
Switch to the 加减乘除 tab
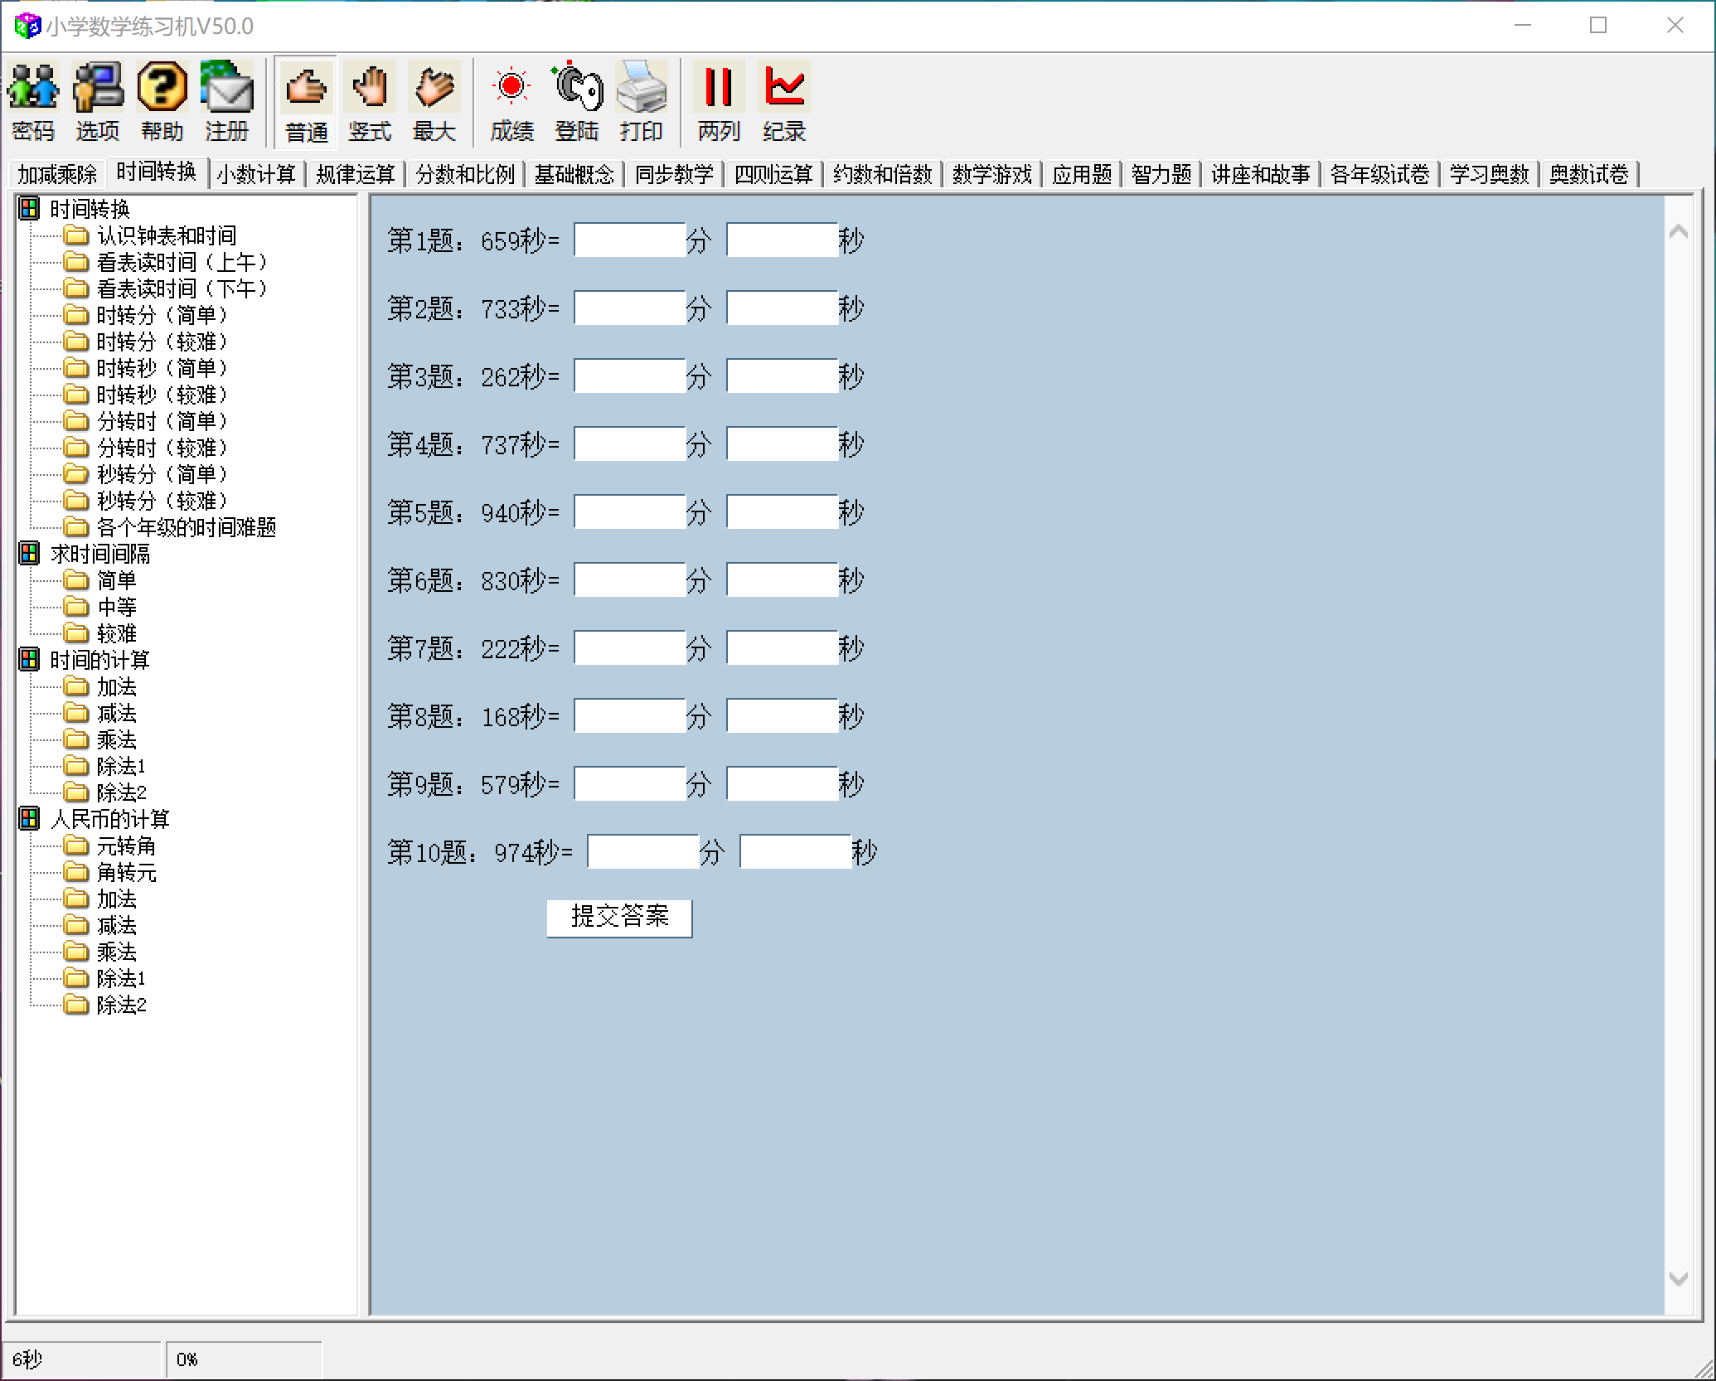coord(57,174)
